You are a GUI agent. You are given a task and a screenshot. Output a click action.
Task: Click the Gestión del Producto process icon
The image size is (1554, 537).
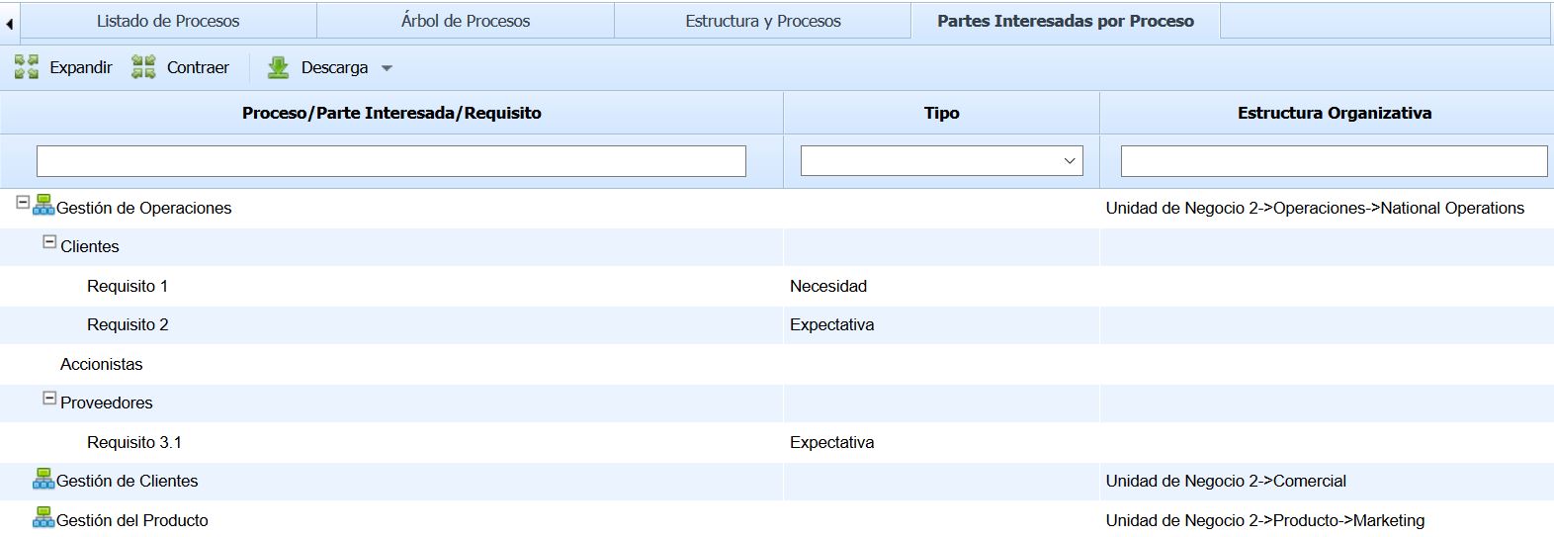(43, 517)
